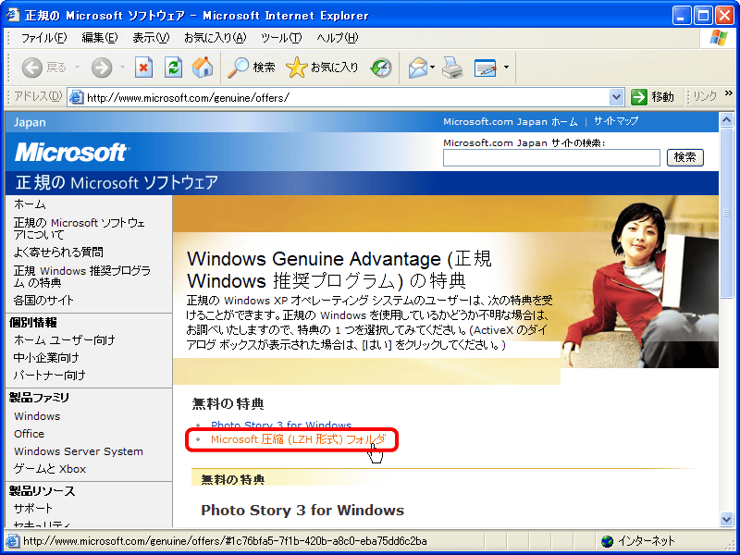Click the 検索 site search button
This screenshot has width=740, height=555.
684,157
